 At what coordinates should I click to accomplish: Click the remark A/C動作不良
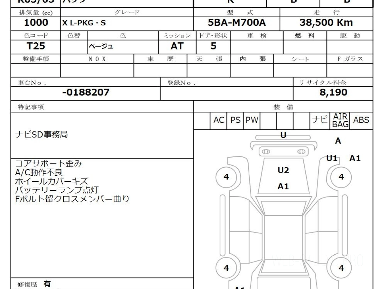[39, 173]
